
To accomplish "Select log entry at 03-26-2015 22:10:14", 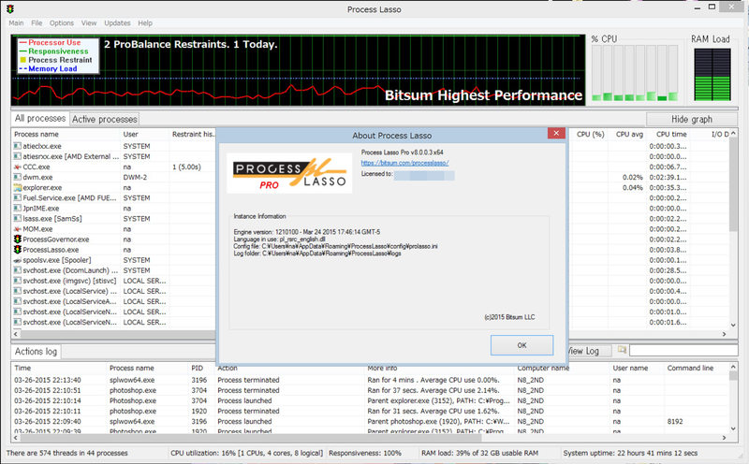I will click(x=370, y=400).
